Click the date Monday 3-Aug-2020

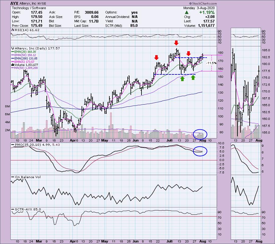pos(199,8)
